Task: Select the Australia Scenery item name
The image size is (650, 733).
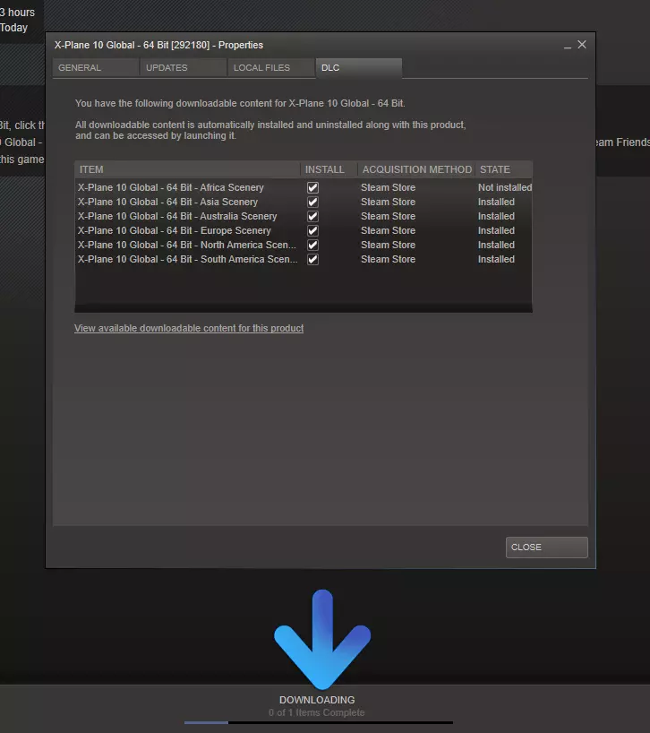Action: [x=177, y=217]
